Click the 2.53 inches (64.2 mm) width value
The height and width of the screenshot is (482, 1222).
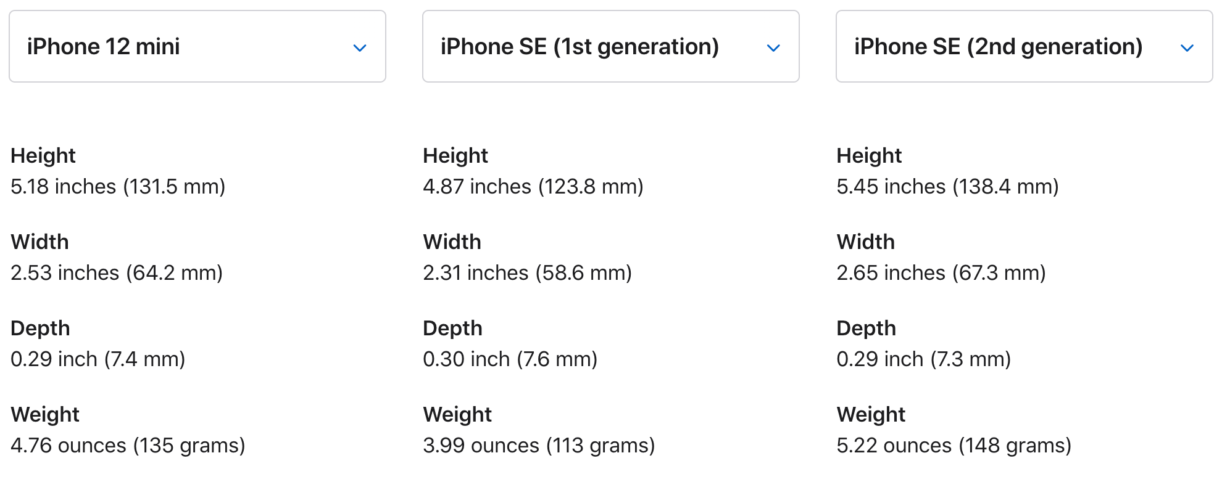[117, 272]
